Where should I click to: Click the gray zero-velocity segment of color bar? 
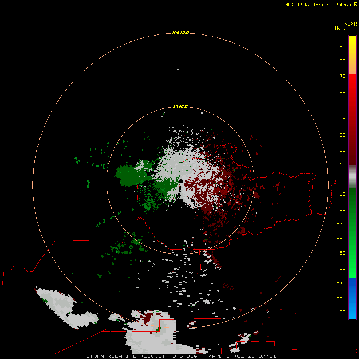(352, 177)
